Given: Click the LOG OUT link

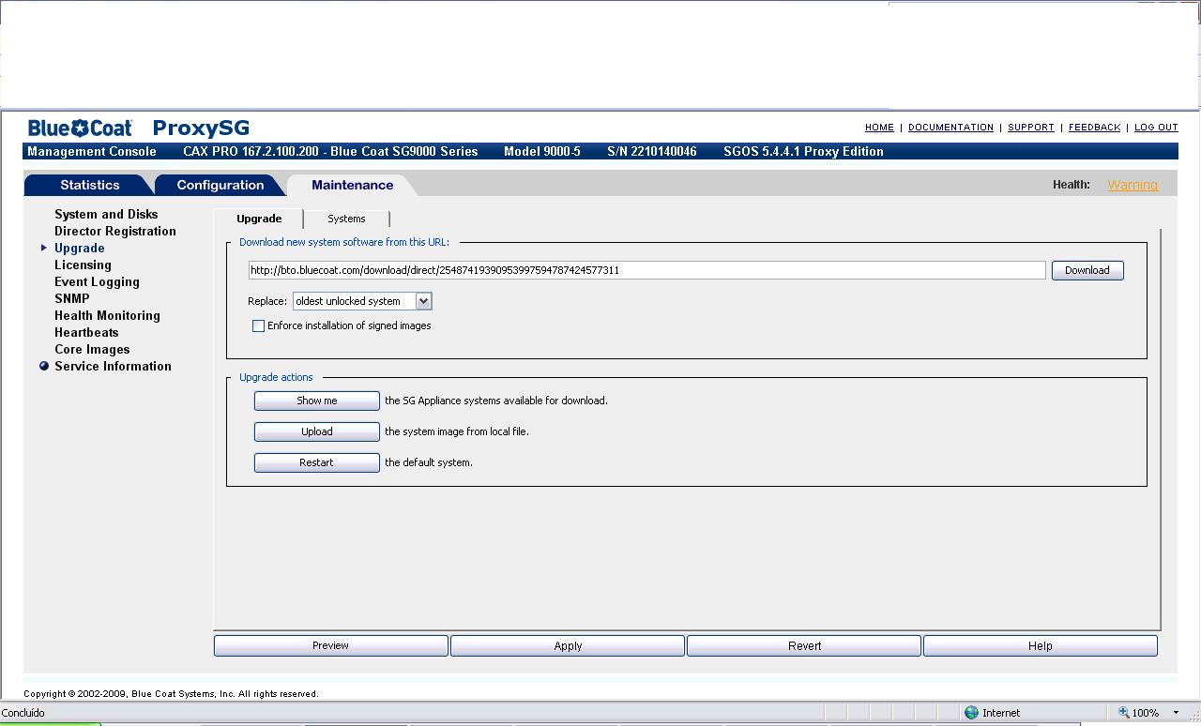Looking at the screenshot, I should pos(1156,128).
